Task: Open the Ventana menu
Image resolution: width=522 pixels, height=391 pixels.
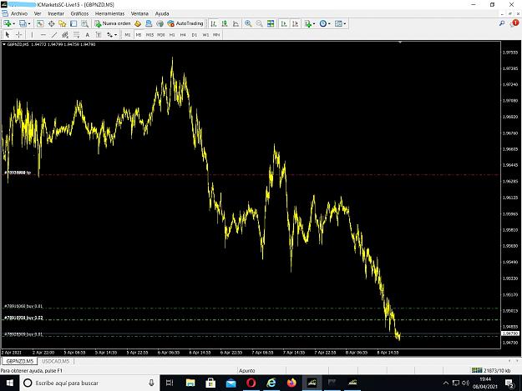Action: point(139,13)
